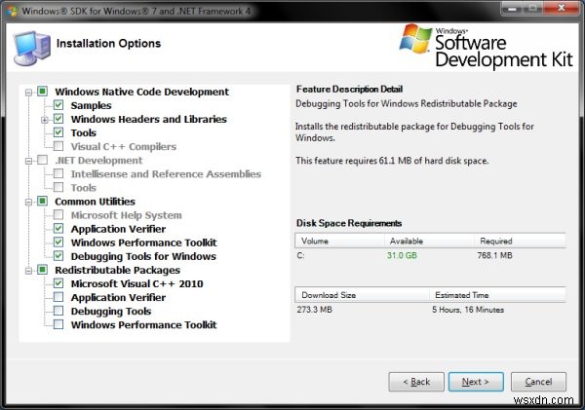
Task: Uncheck Windows Headers and Libraries checkbox
Action: pyautogui.click(x=58, y=119)
